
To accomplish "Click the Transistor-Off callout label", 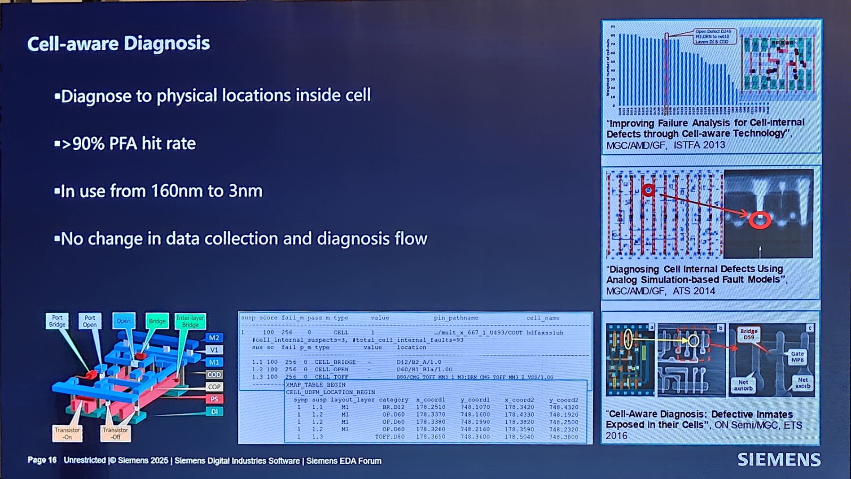I will [x=115, y=433].
